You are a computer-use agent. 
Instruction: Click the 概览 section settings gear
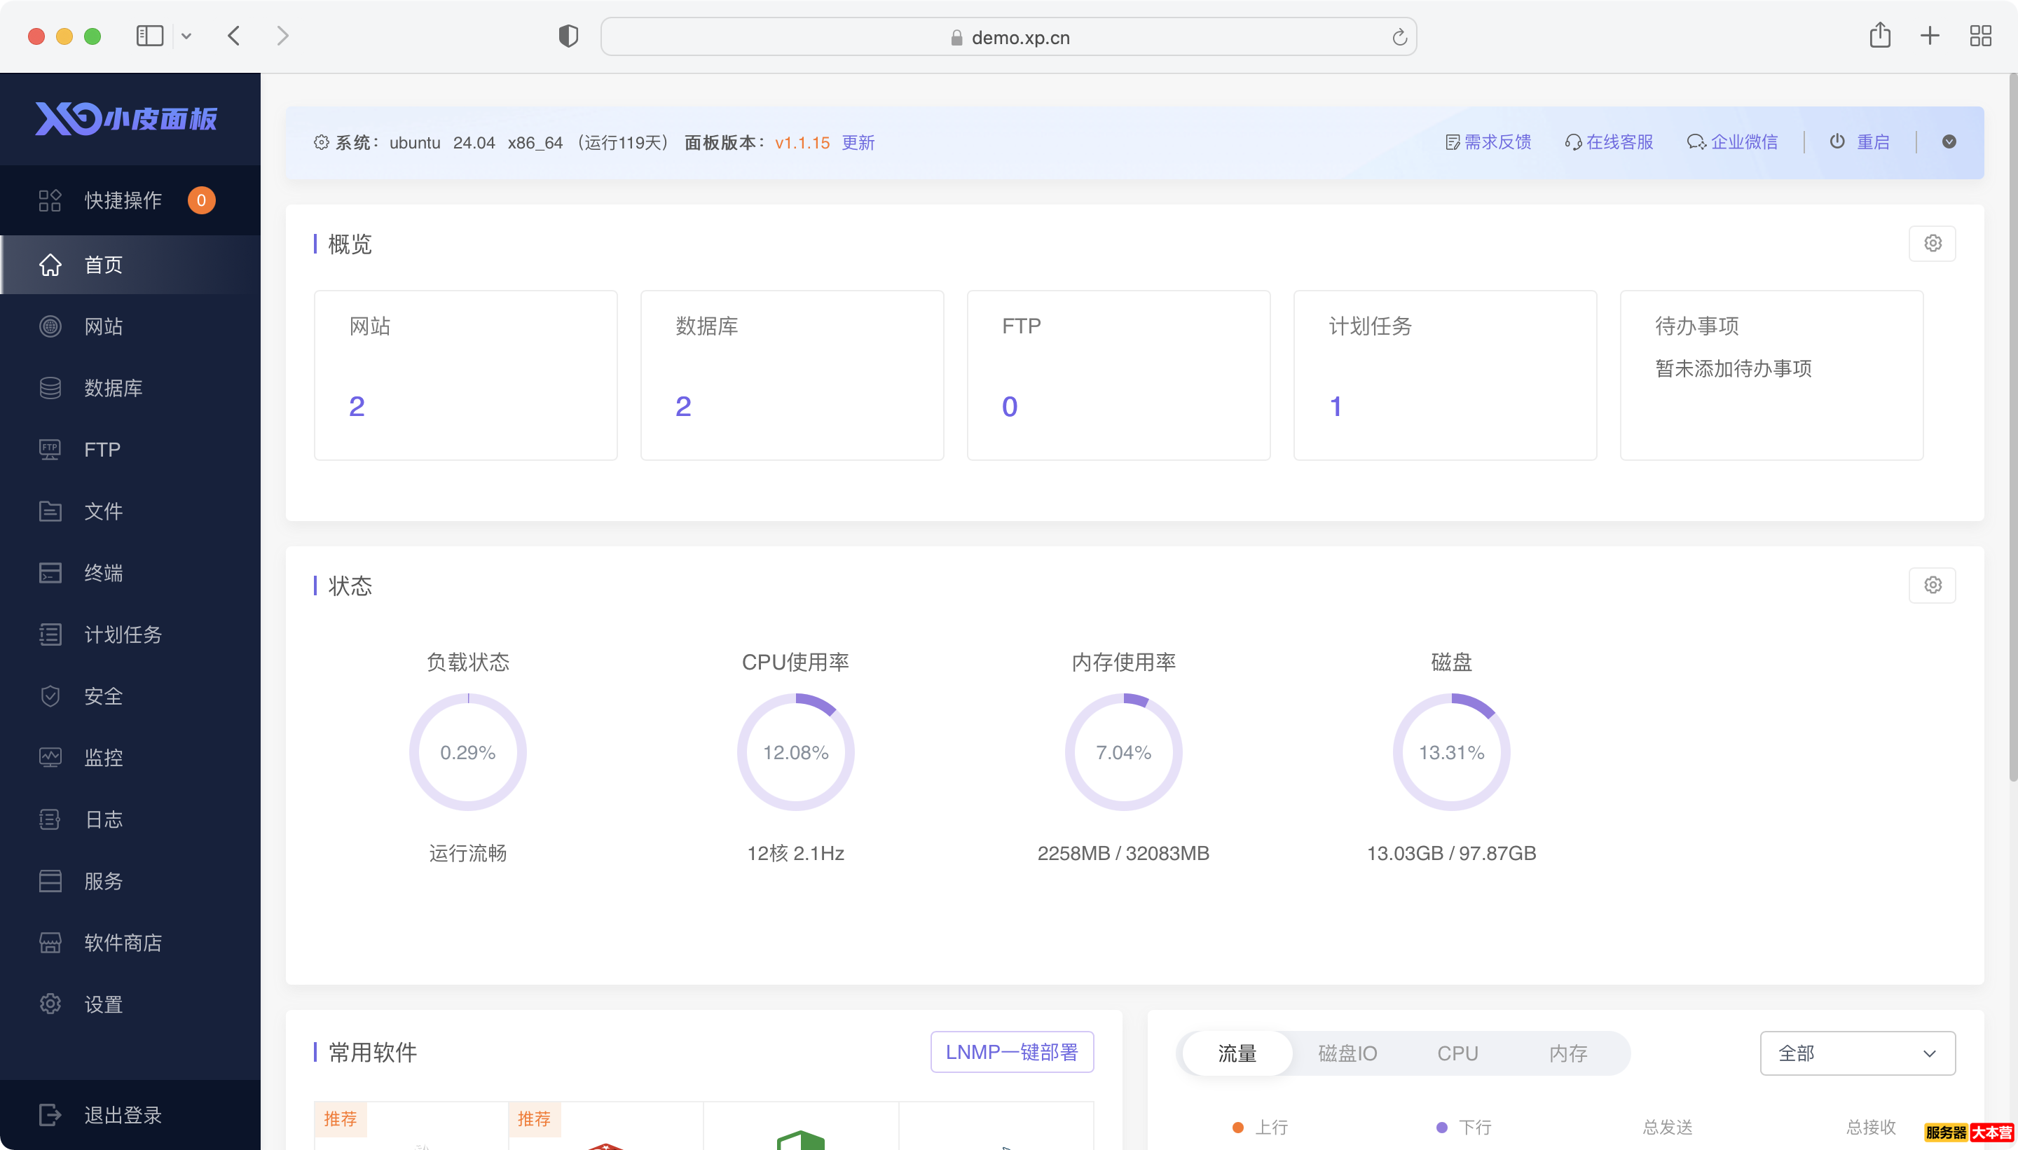click(1932, 243)
